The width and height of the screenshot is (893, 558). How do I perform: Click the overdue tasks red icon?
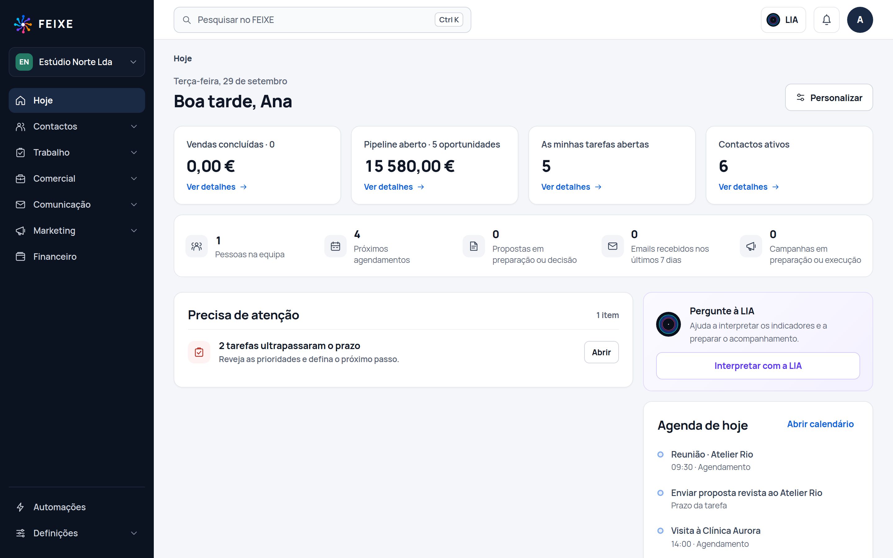199,352
